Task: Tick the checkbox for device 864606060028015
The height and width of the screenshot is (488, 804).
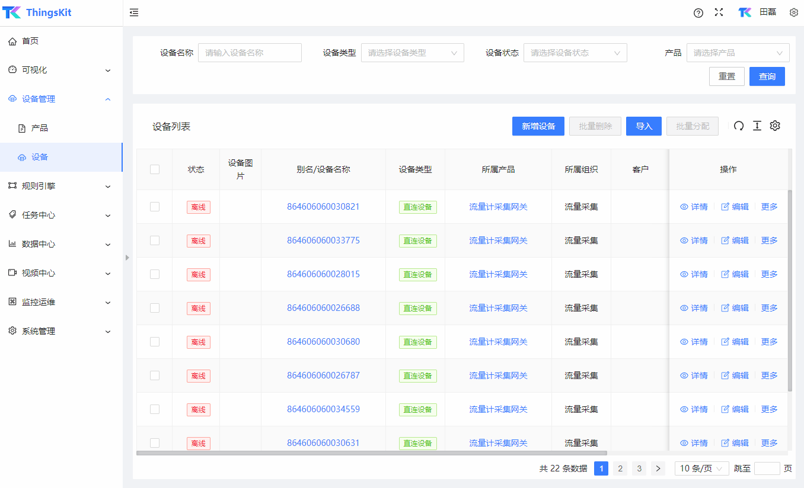Action: 155,274
